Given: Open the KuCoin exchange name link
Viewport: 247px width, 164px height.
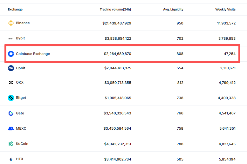Looking at the screenshot, I should click(22, 144).
